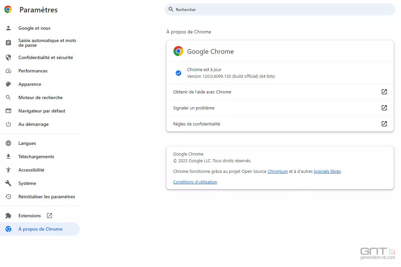Click the external link icon next to Extensions
Viewport: 401px width, 267px height.
point(49,216)
